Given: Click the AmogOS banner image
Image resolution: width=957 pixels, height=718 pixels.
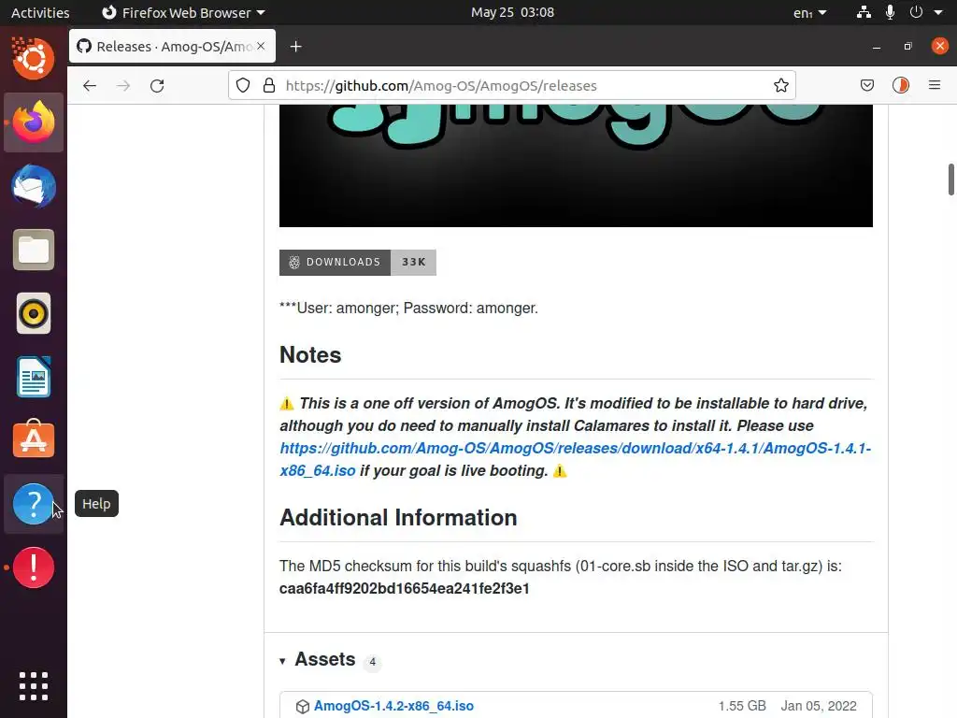Looking at the screenshot, I should click(576, 166).
